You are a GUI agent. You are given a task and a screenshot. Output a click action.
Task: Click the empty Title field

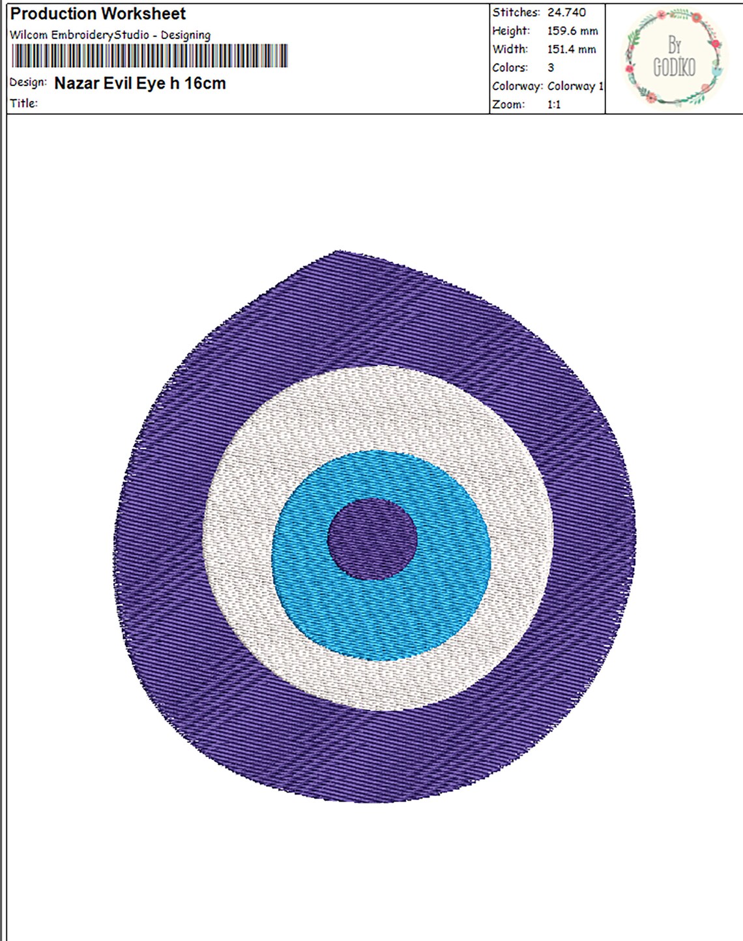(x=130, y=102)
